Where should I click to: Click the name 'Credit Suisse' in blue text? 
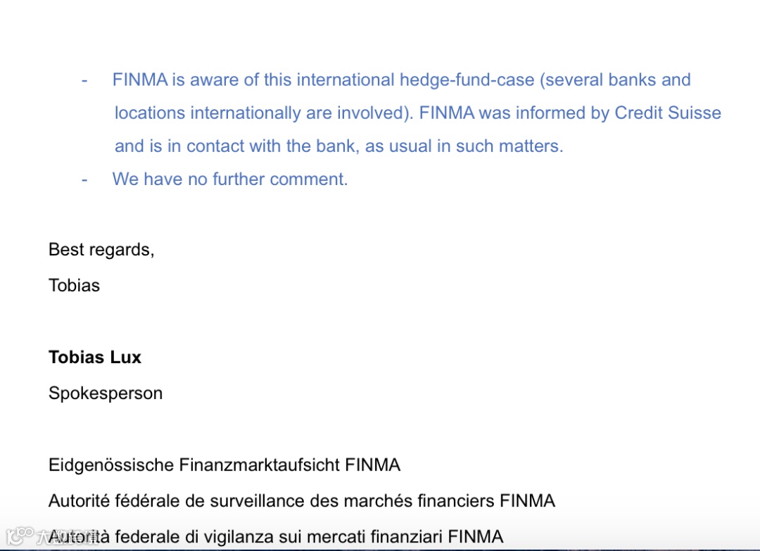[x=668, y=113]
